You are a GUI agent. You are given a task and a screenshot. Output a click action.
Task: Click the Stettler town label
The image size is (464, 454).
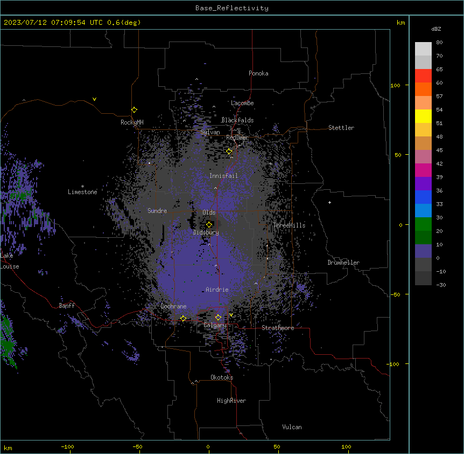point(341,128)
